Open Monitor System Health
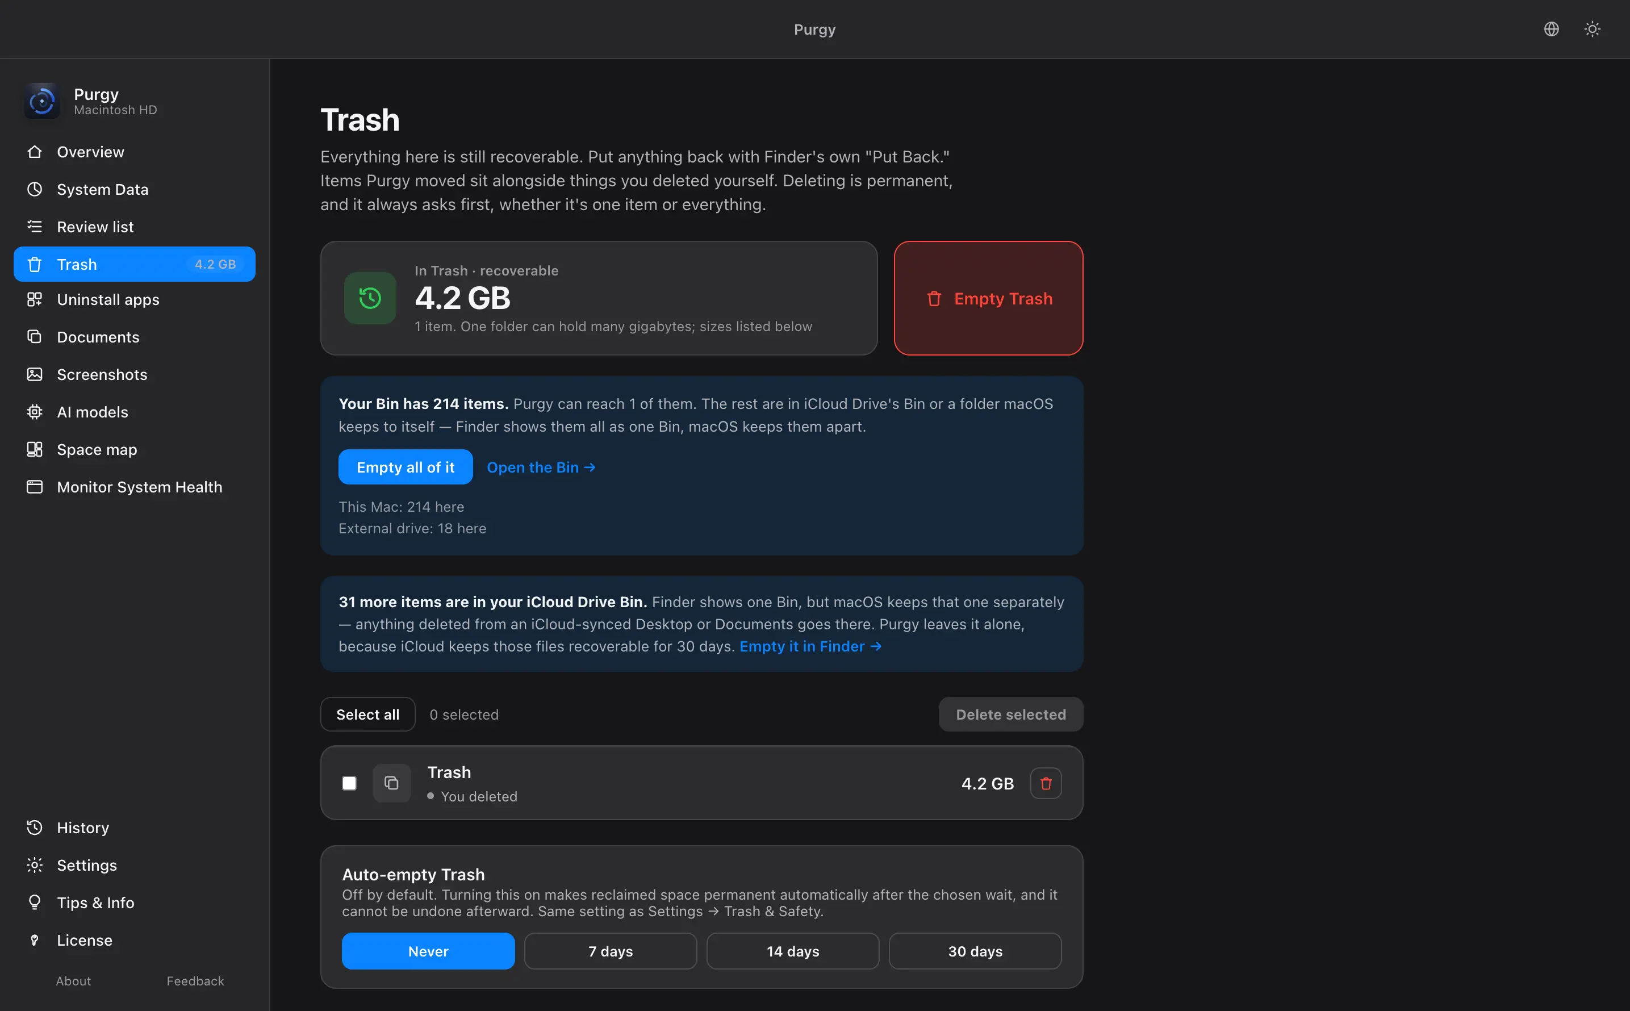This screenshot has width=1630, height=1011. pyautogui.click(x=135, y=487)
